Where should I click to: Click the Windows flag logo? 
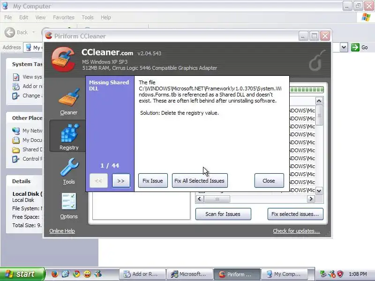[x=366, y=17]
